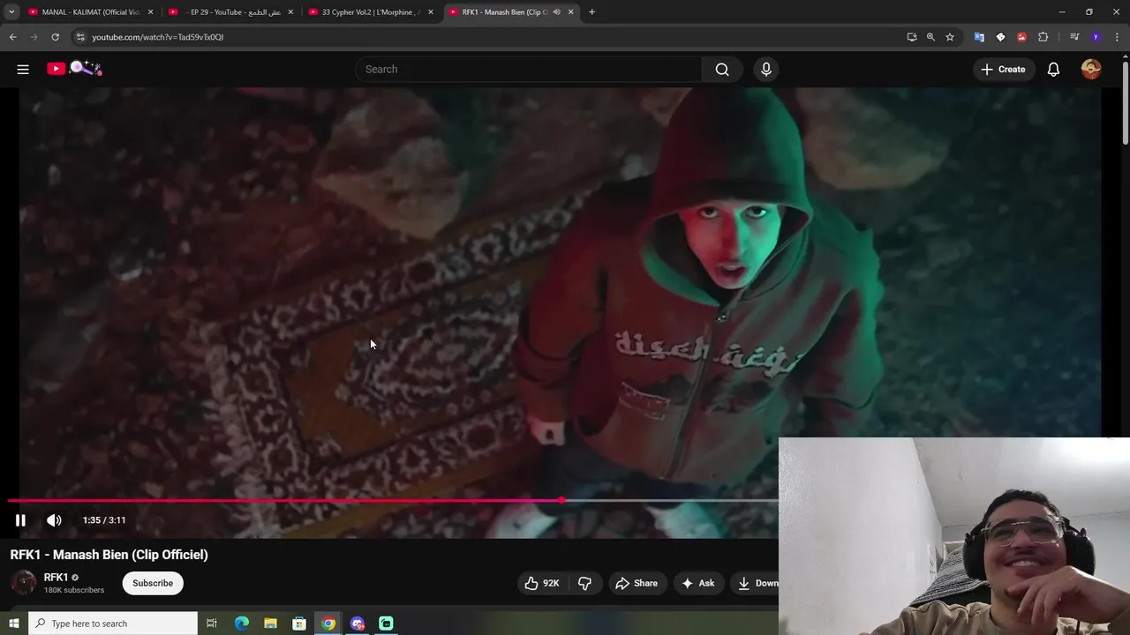Go back to the previous page
The width and height of the screenshot is (1130, 635).
12,37
